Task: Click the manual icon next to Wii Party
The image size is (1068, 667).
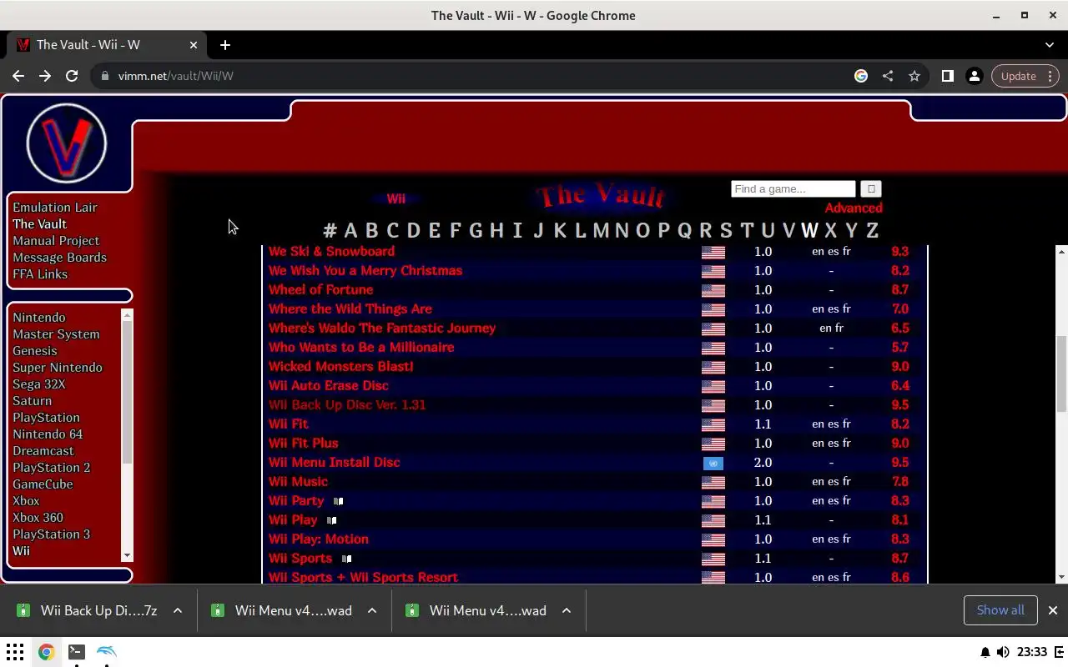Action: point(338,501)
